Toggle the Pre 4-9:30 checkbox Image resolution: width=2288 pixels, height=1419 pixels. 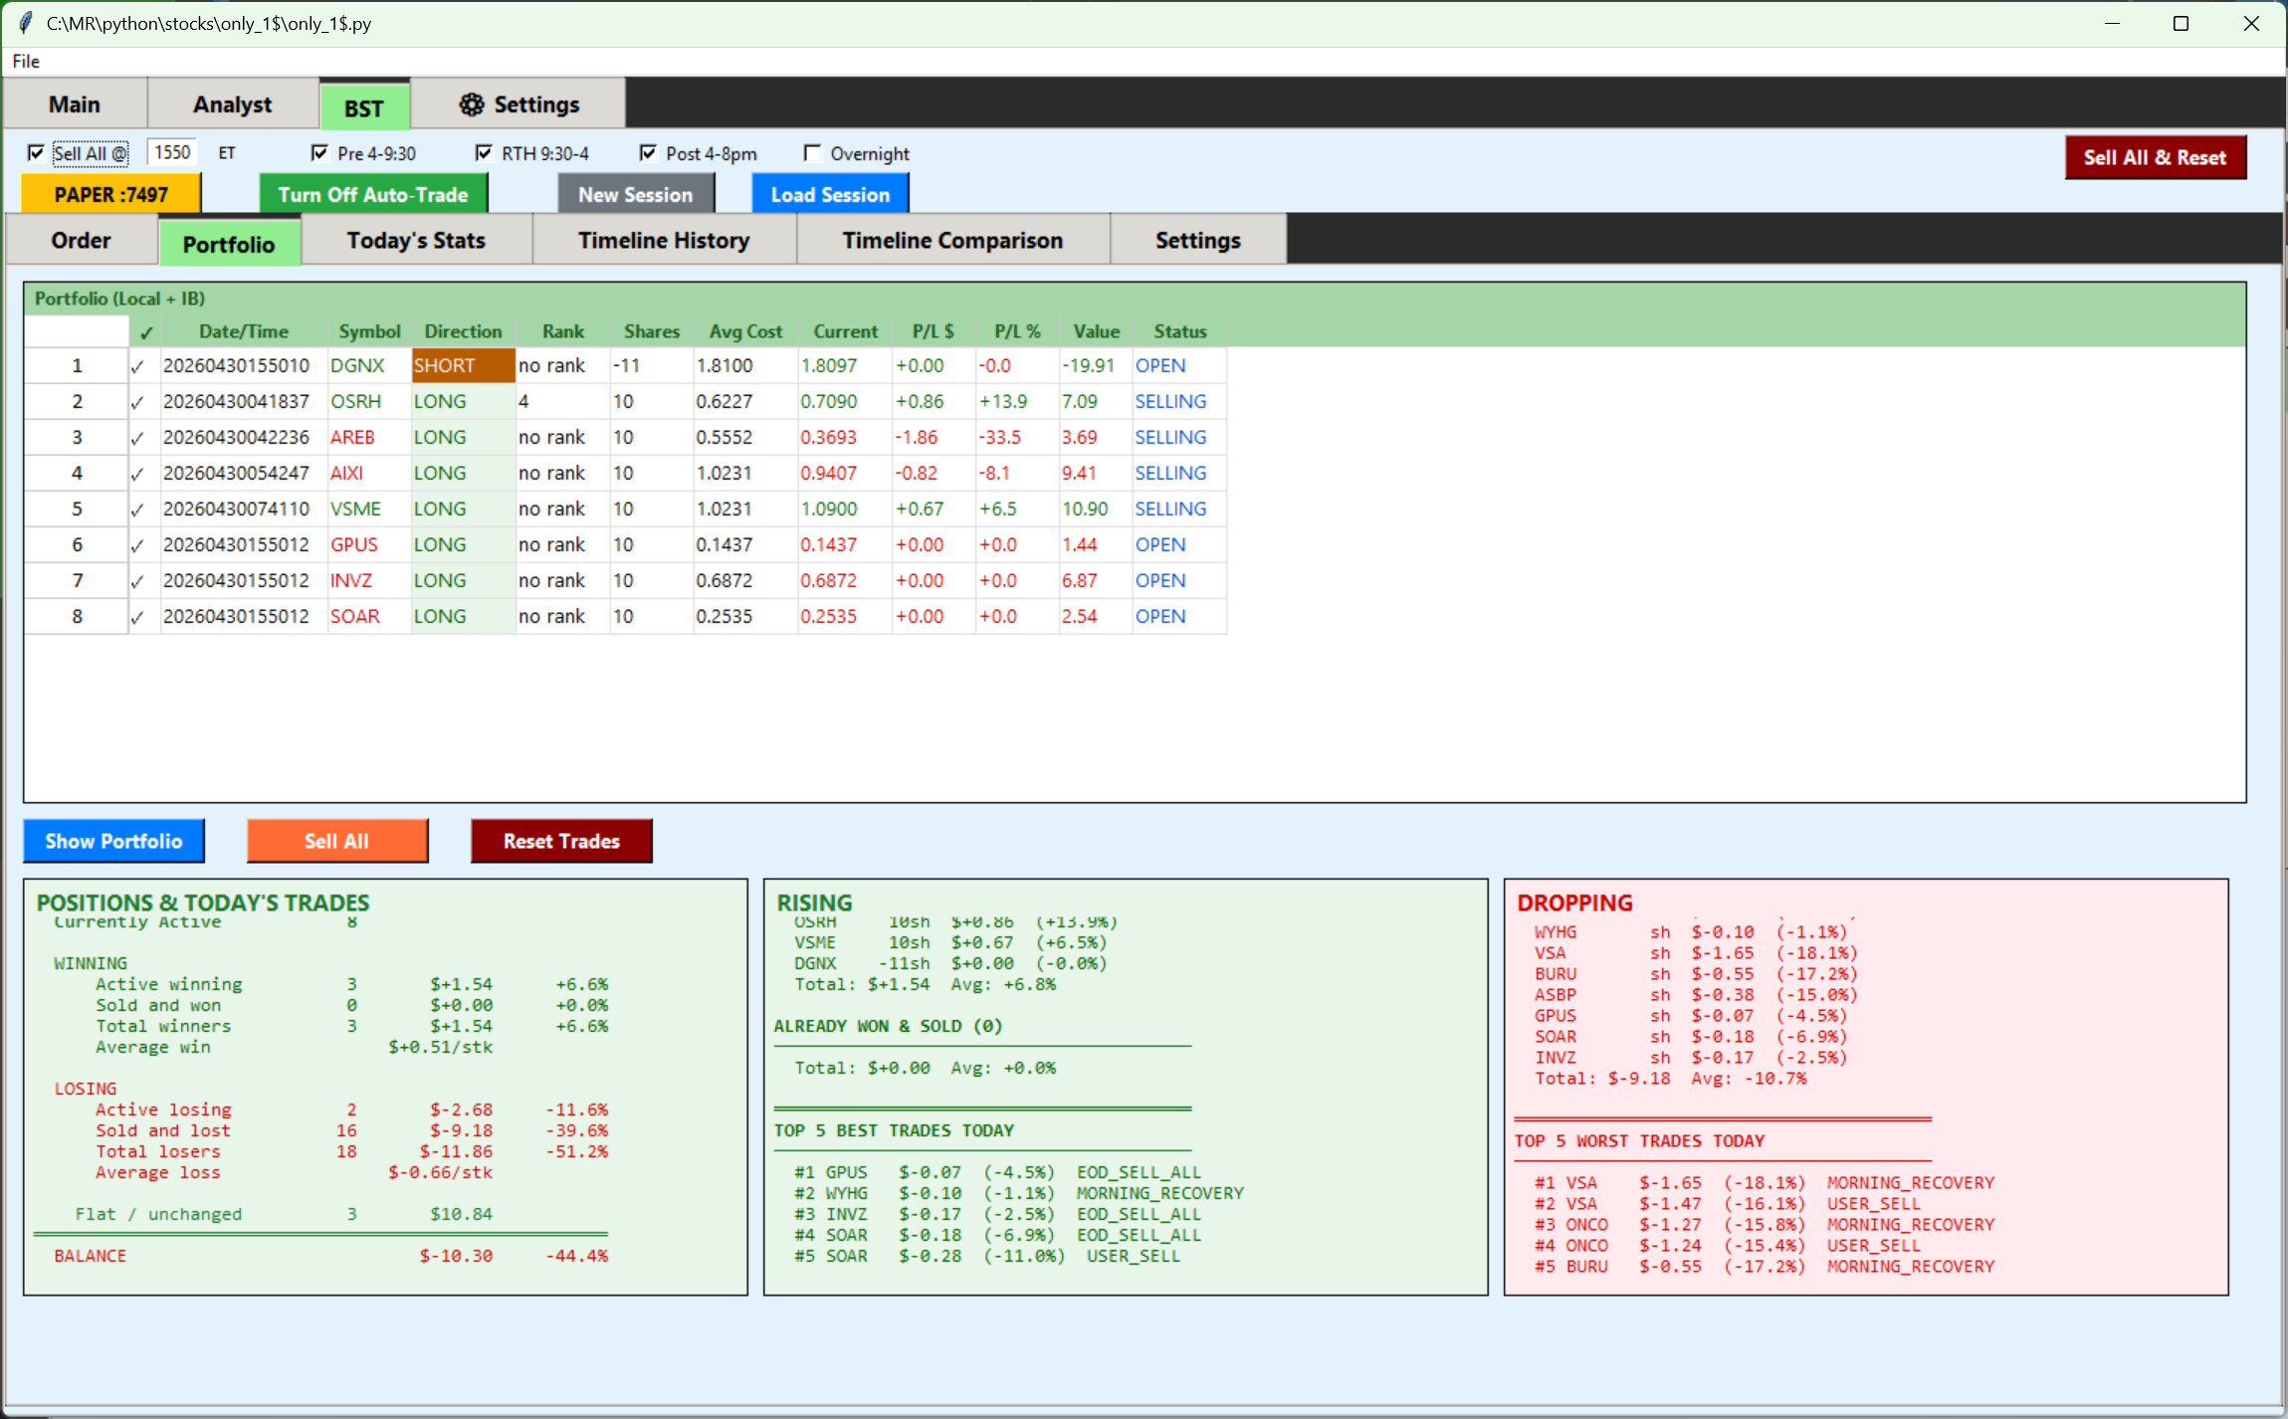pos(319,153)
